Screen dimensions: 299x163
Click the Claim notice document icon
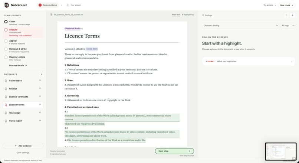[x=6, y=81]
